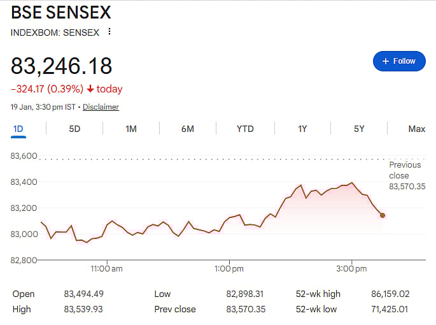The image size is (436, 325).
Task: View the 1Y chart range
Action: point(302,129)
